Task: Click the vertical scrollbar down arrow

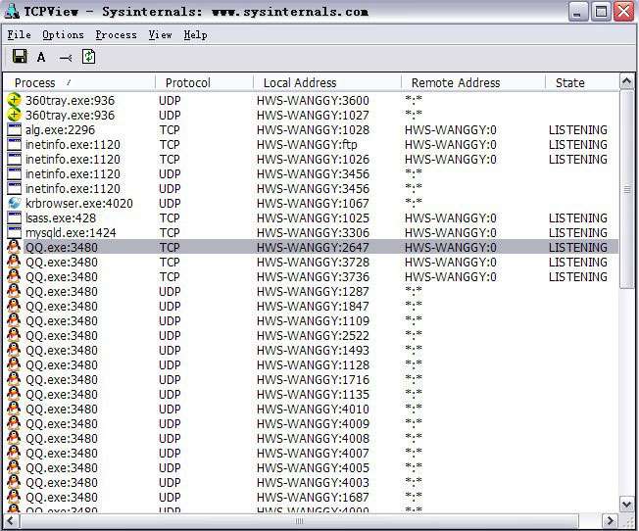Action: point(627,504)
